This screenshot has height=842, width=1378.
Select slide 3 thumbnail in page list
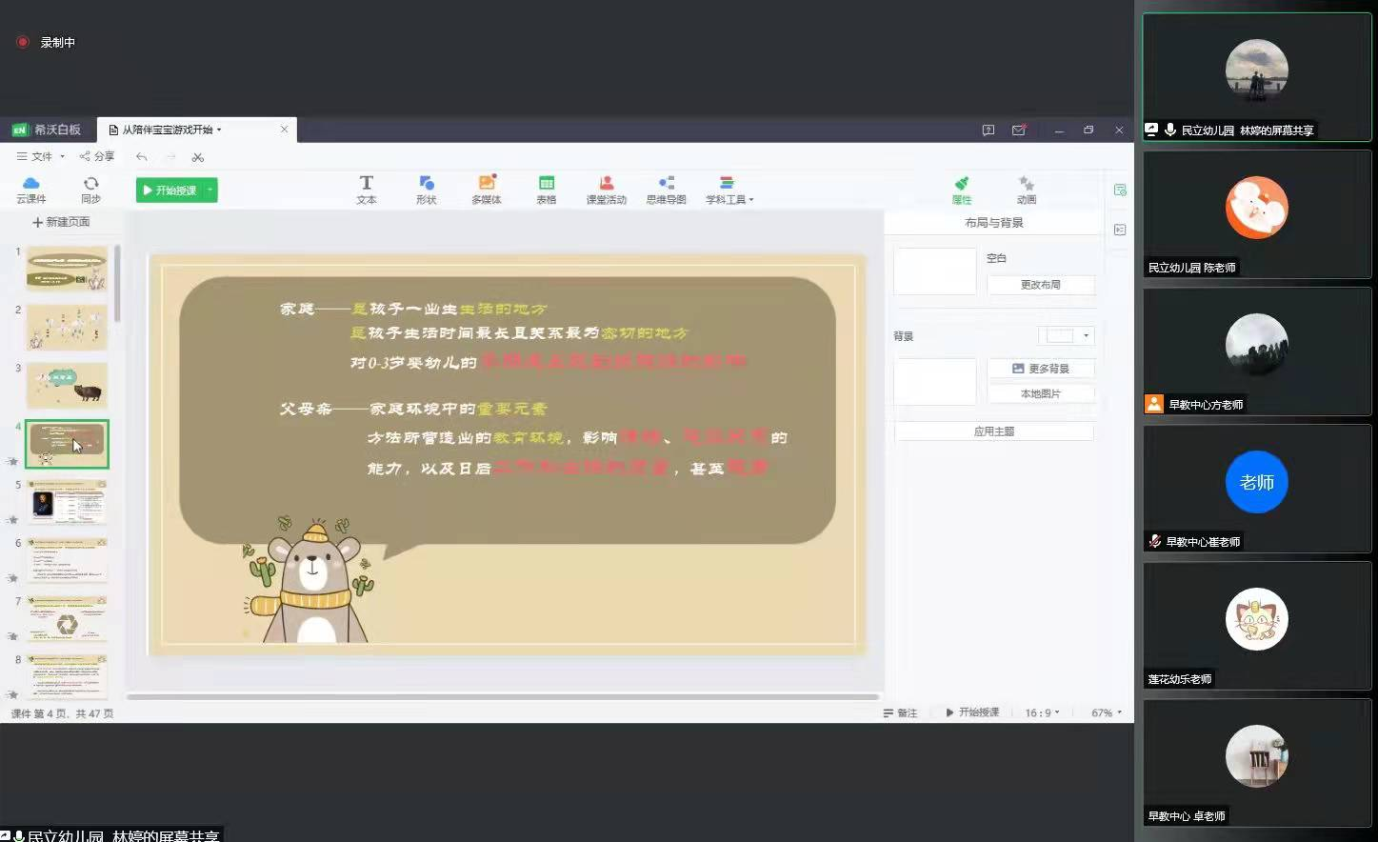coord(67,385)
